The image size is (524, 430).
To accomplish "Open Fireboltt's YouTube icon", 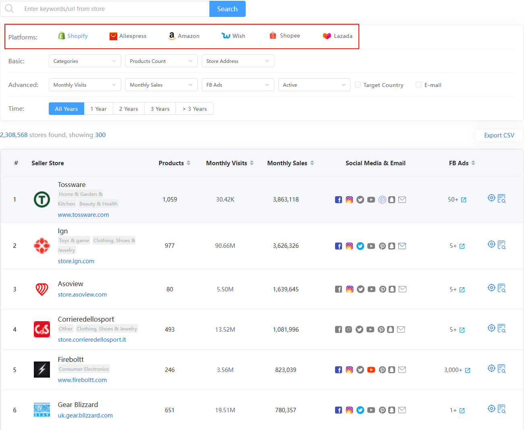I will 371,370.
